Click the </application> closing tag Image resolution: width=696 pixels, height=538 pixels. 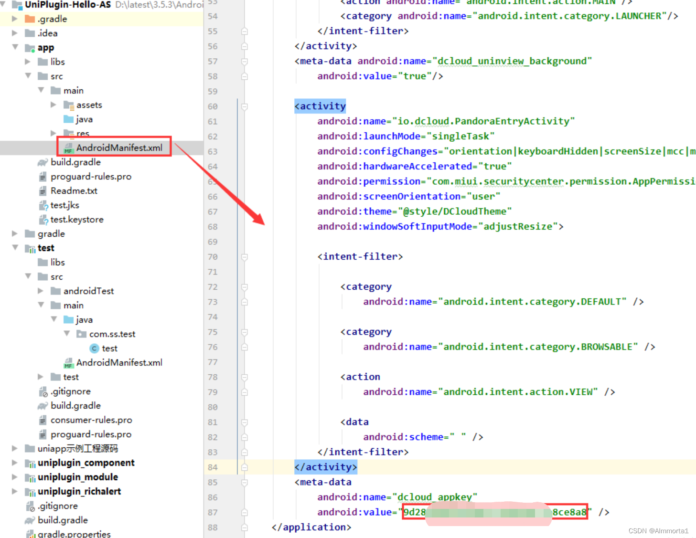pyautogui.click(x=311, y=527)
